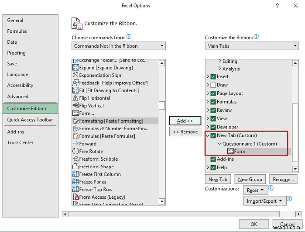Expand the Page Layout tab node
This screenshot has height=232, width=305.
(208, 93)
